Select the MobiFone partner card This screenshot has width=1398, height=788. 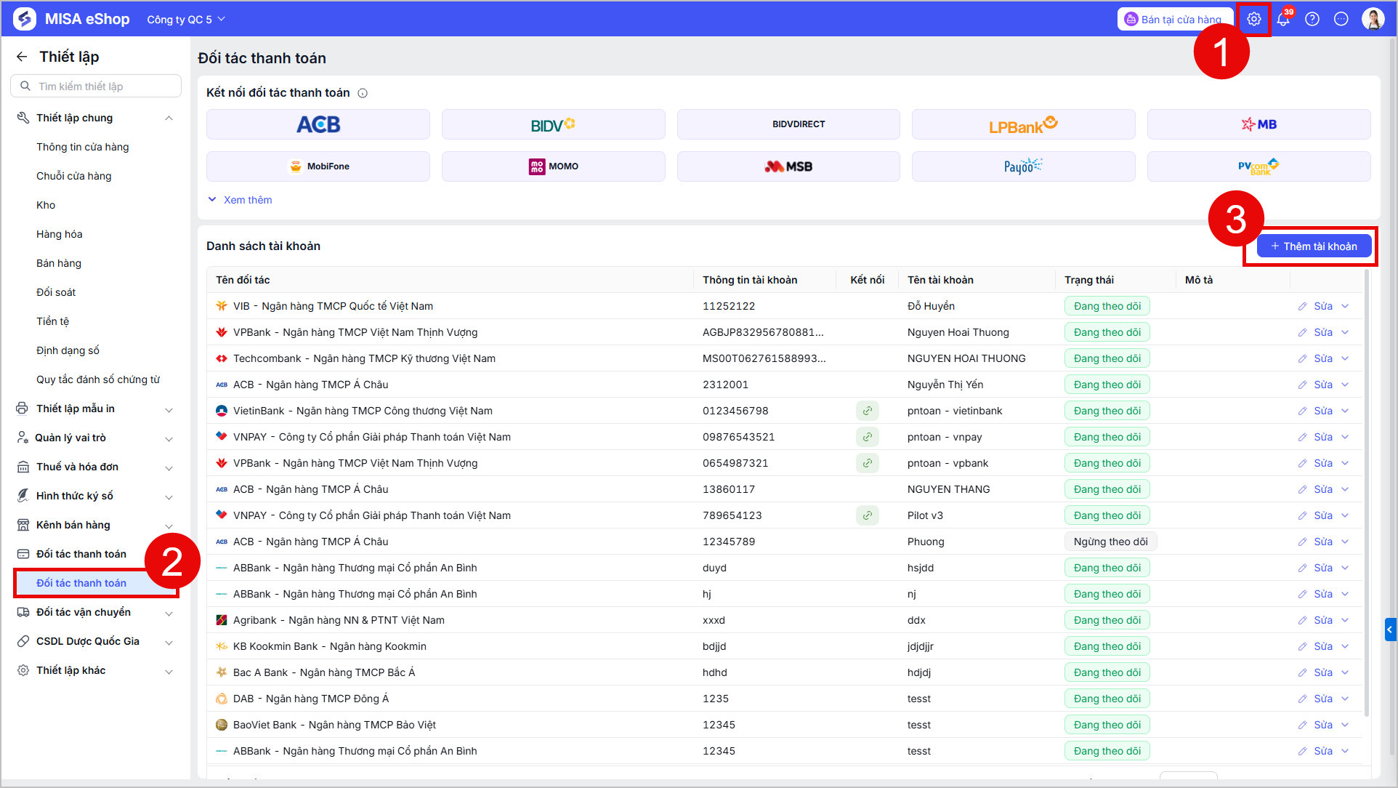point(318,166)
